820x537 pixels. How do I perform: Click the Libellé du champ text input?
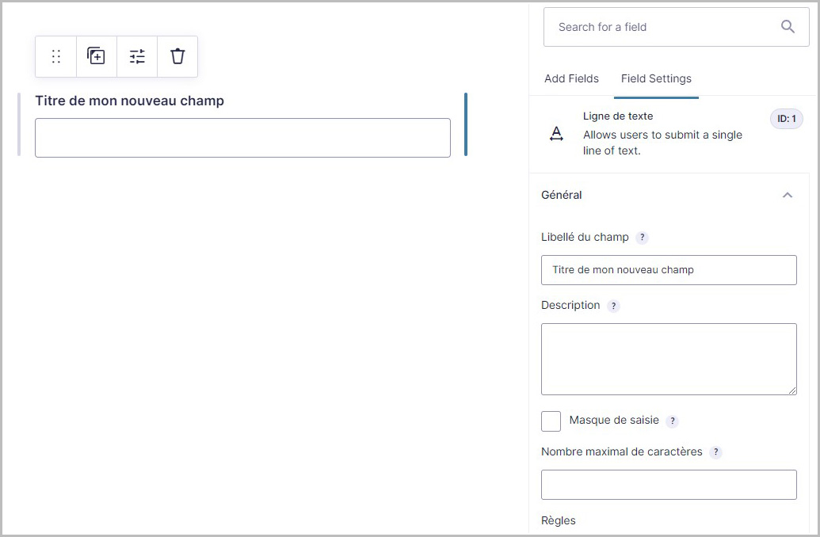[x=668, y=270]
